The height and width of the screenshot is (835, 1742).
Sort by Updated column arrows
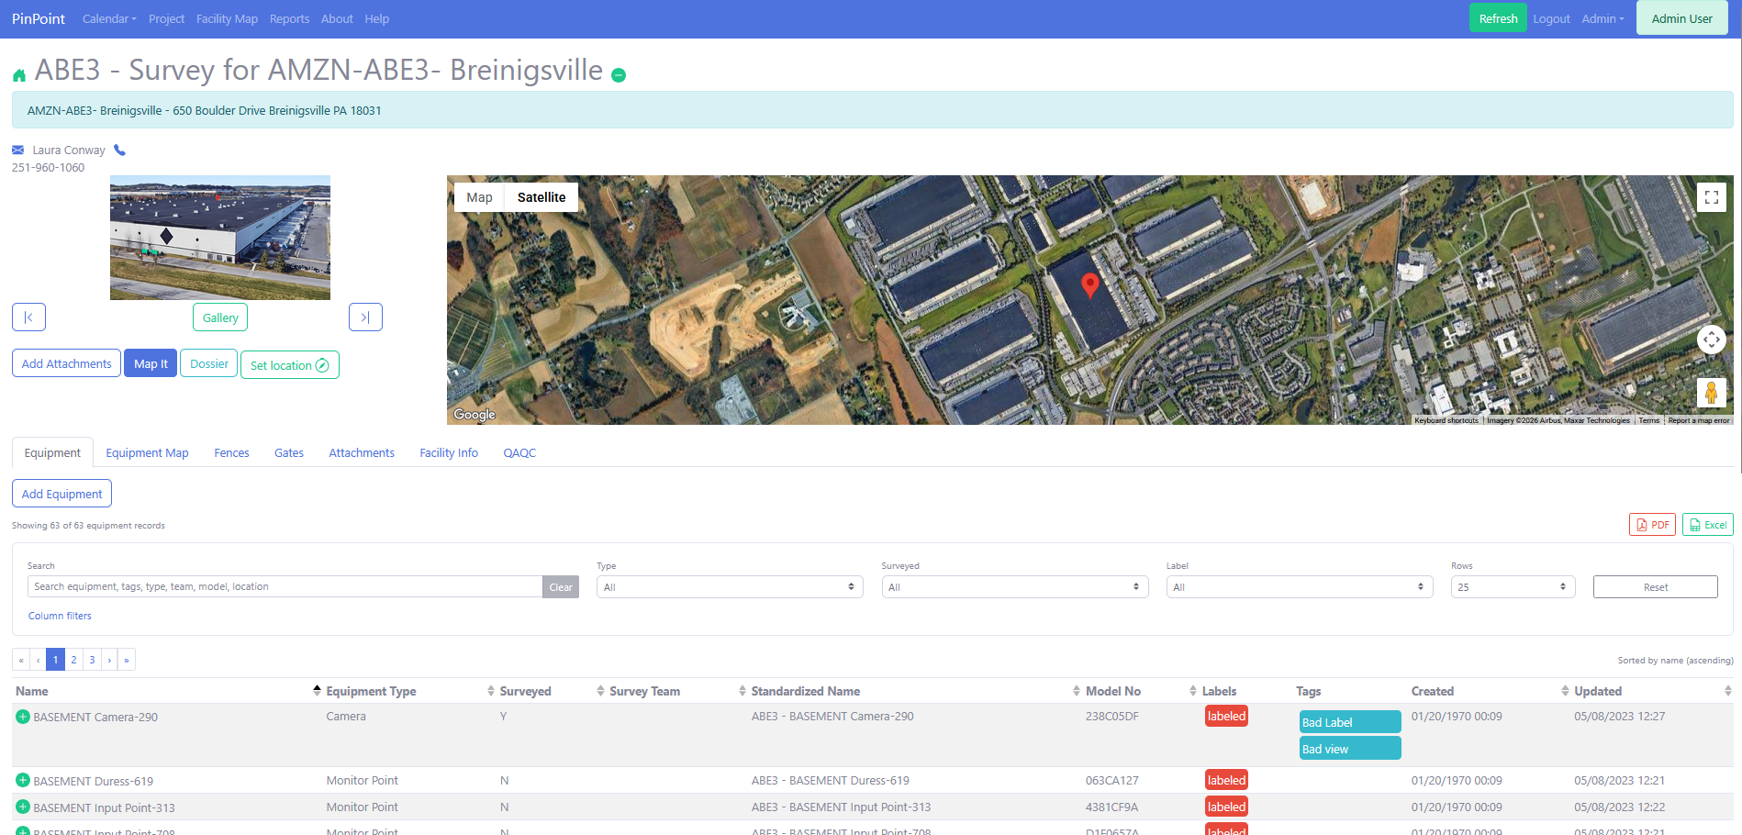1728,691
